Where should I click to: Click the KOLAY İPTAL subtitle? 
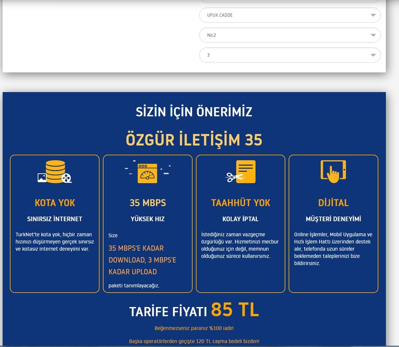(x=240, y=219)
